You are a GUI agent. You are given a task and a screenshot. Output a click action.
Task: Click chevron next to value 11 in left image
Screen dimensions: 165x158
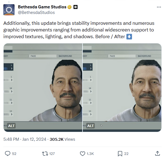point(11,103)
